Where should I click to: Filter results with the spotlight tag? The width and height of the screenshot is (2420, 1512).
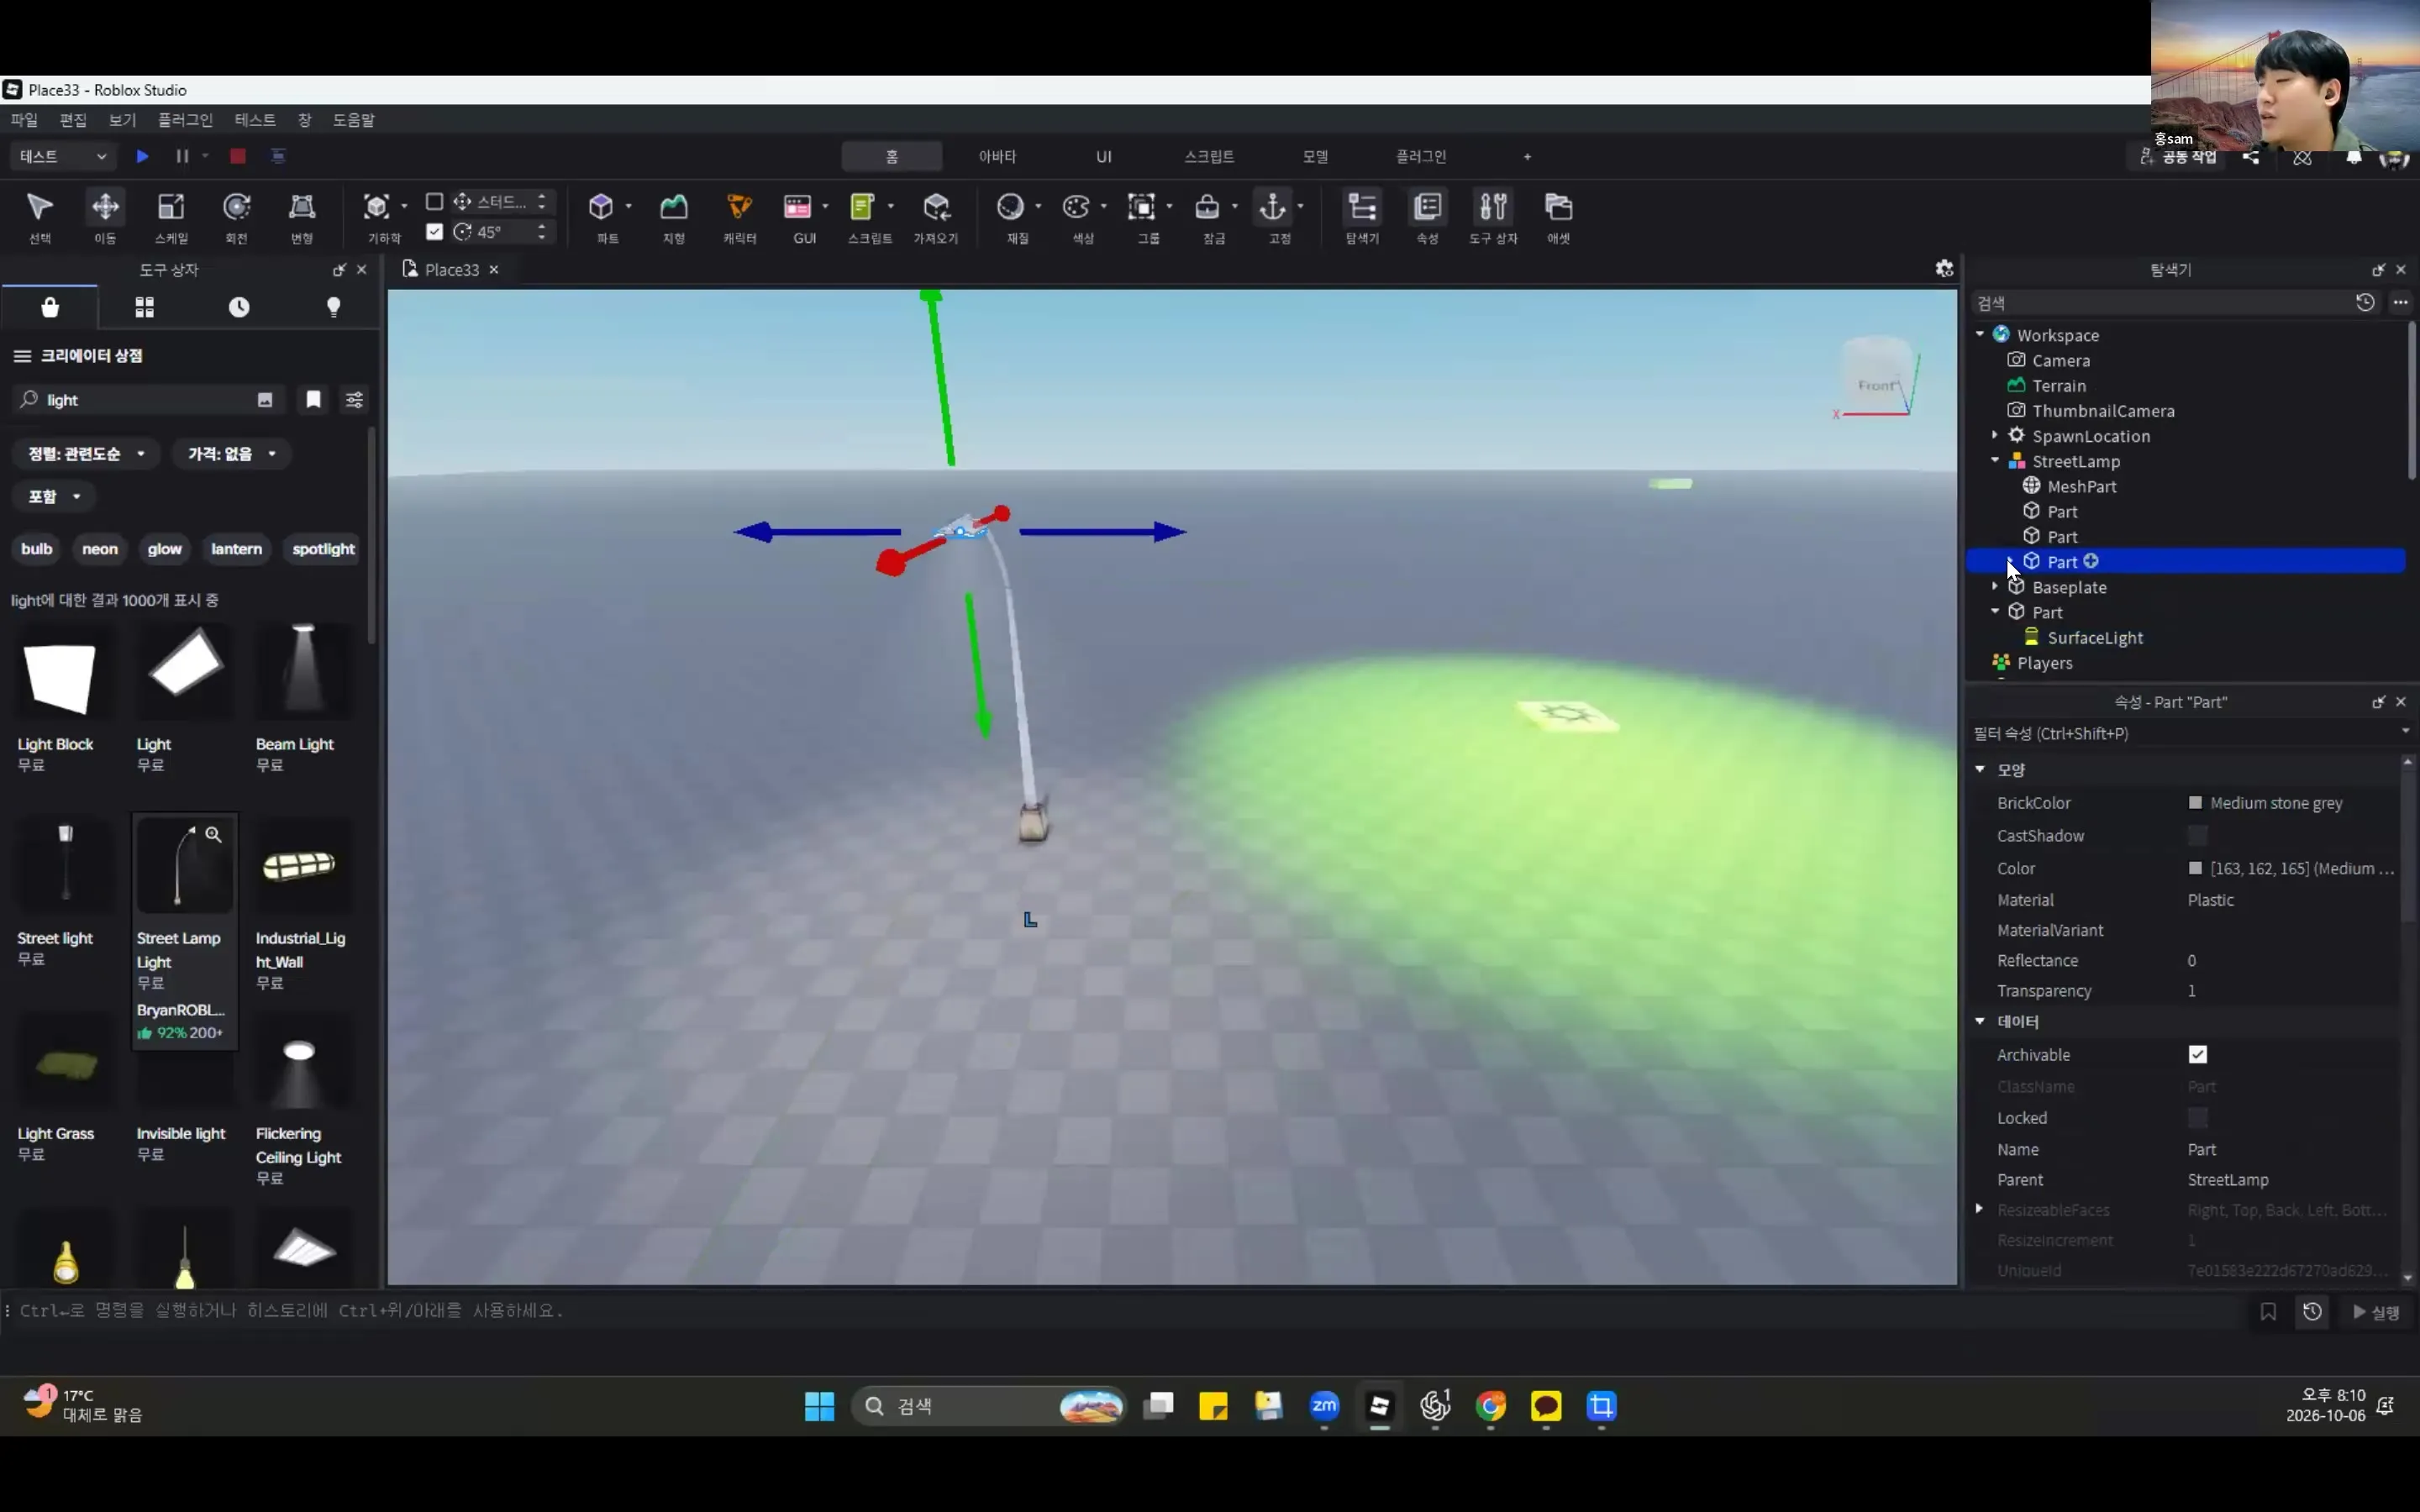click(323, 549)
